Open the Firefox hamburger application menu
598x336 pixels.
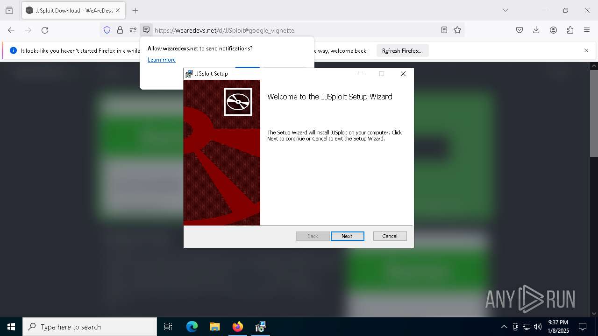tap(587, 30)
